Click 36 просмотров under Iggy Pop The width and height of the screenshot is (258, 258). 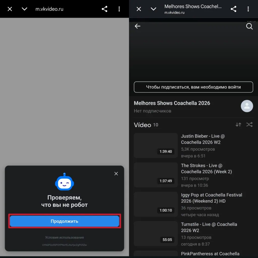[x=196, y=208]
